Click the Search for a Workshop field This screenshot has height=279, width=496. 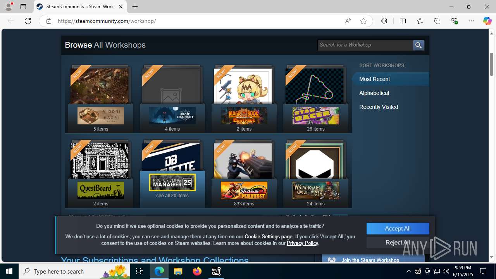pyautogui.click(x=365, y=45)
